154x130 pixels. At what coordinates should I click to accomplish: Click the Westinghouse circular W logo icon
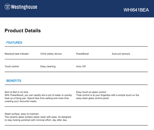coord(7,7)
